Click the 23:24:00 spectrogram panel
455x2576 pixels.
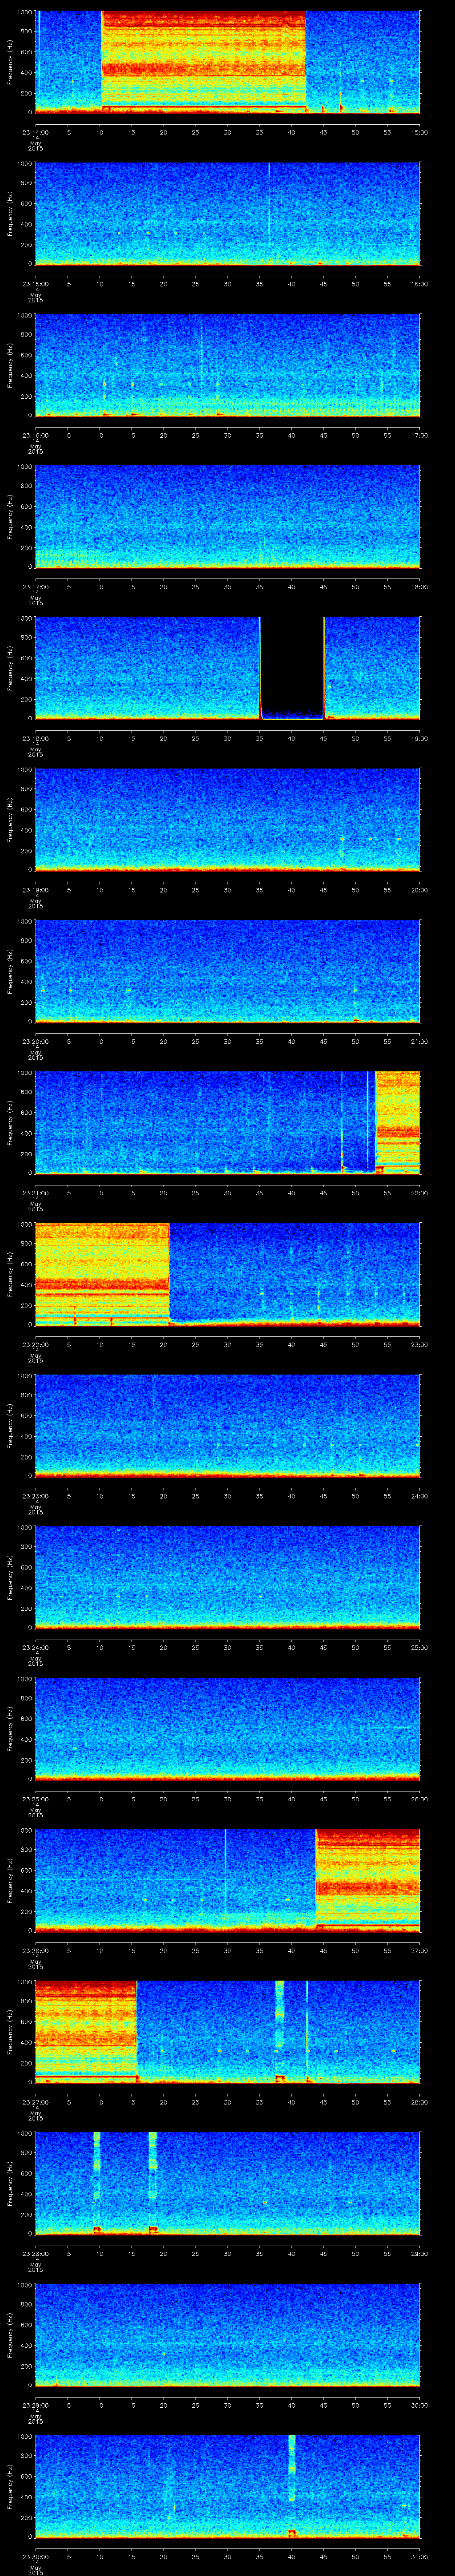click(x=228, y=1577)
